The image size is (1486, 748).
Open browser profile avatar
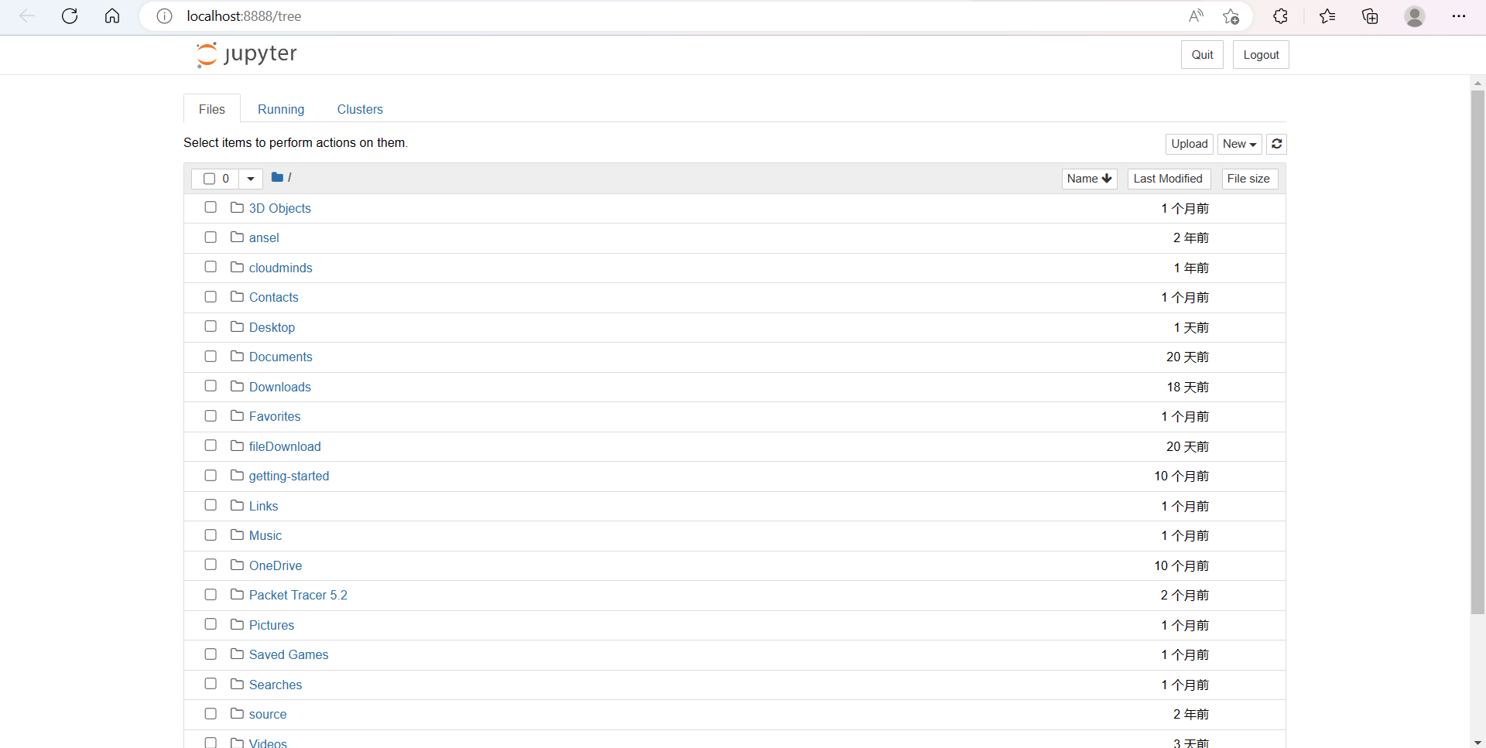(1415, 16)
